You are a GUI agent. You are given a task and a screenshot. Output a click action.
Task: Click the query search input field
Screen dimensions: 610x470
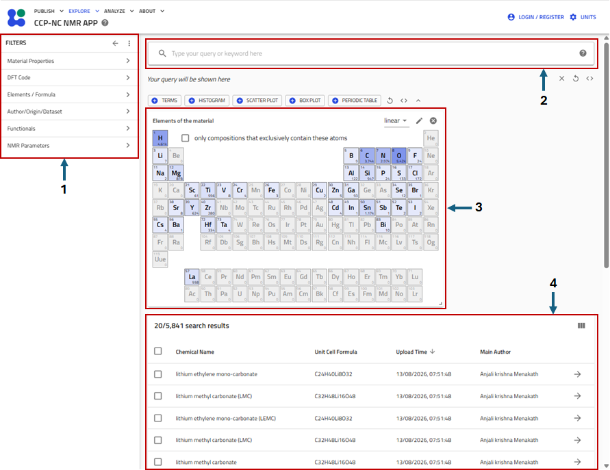371,53
